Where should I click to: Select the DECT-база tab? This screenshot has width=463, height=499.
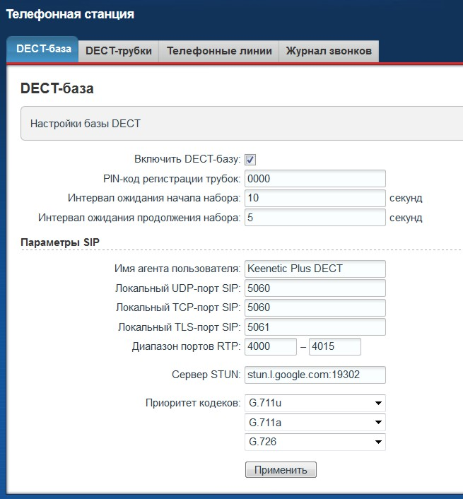43,49
